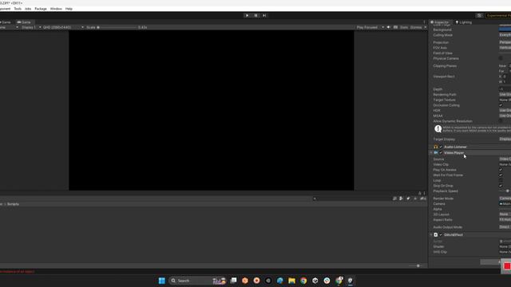Start the Unity Play mode button
Image resolution: width=511 pixels, height=287 pixels.
point(247,15)
